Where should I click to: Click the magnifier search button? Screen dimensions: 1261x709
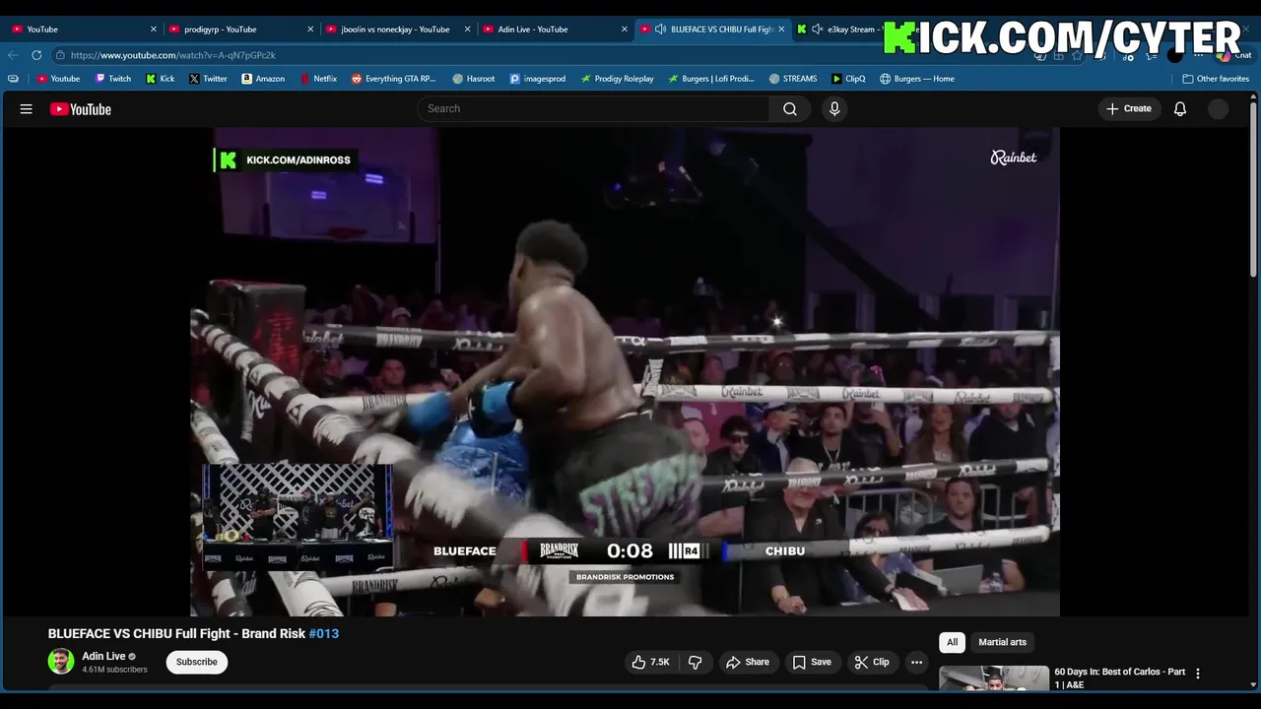[x=789, y=108]
